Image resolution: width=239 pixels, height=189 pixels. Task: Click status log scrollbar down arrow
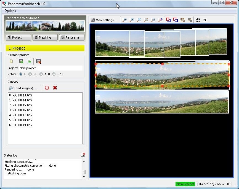coord(84,177)
